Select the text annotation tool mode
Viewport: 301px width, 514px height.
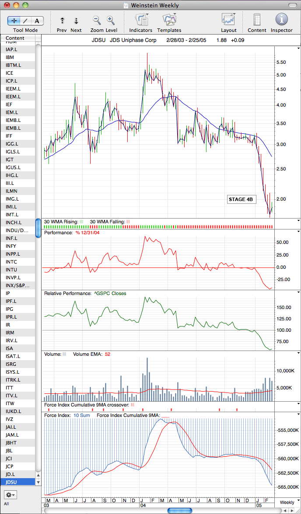37,21
